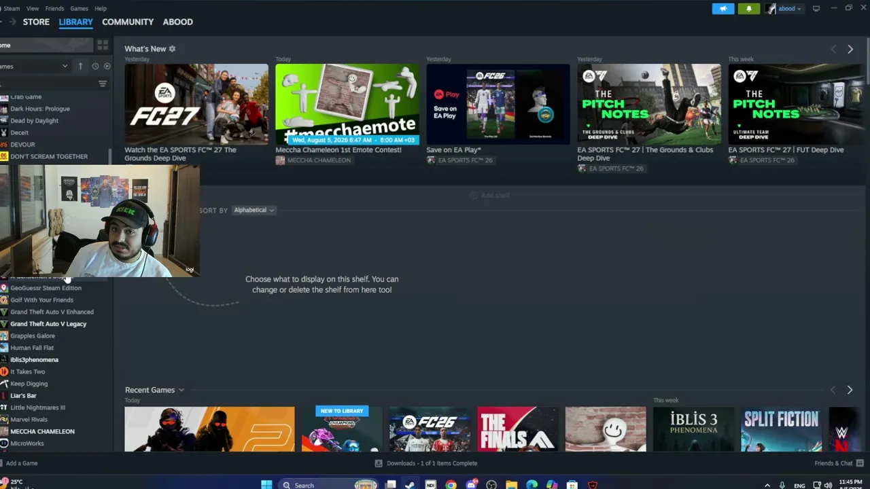Select Deceit in library list
Viewport: 870px width, 489px height.
click(19, 132)
